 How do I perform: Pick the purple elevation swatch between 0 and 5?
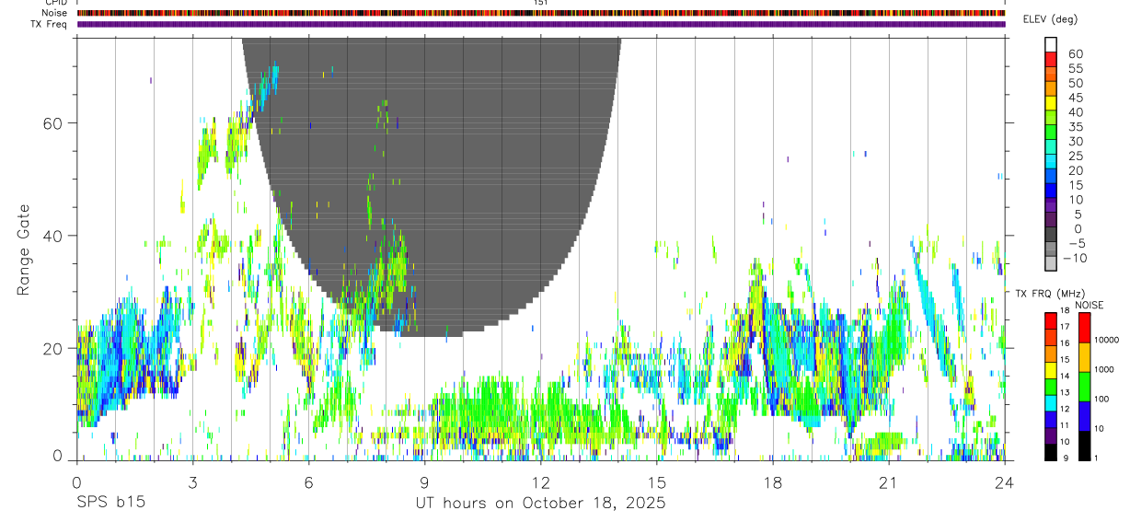[x=1051, y=221]
